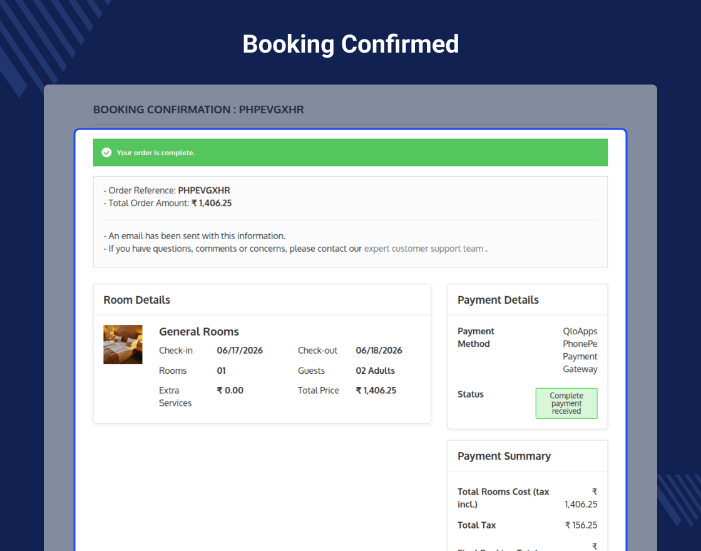Click the Booking Confirmation PHPEVGXHR heading
Viewport: 701px width, 551px height.
[x=198, y=110]
